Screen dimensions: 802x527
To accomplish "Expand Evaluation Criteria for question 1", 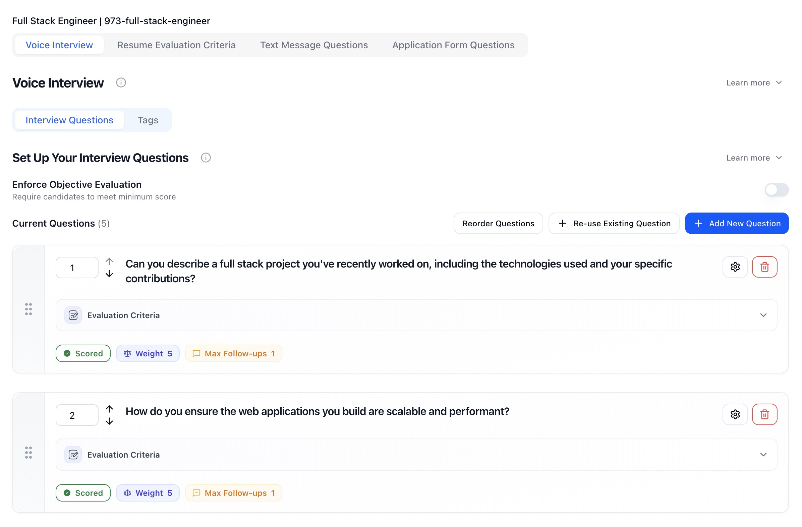I will (x=763, y=315).
